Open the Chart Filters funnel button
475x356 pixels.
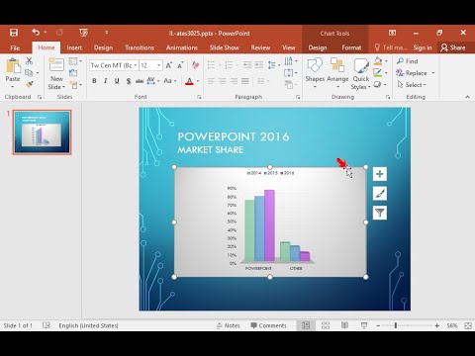point(380,213)
